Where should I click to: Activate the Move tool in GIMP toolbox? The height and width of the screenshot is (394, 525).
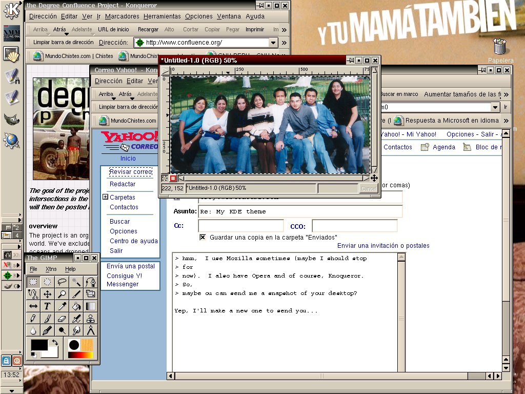(48, 294)
